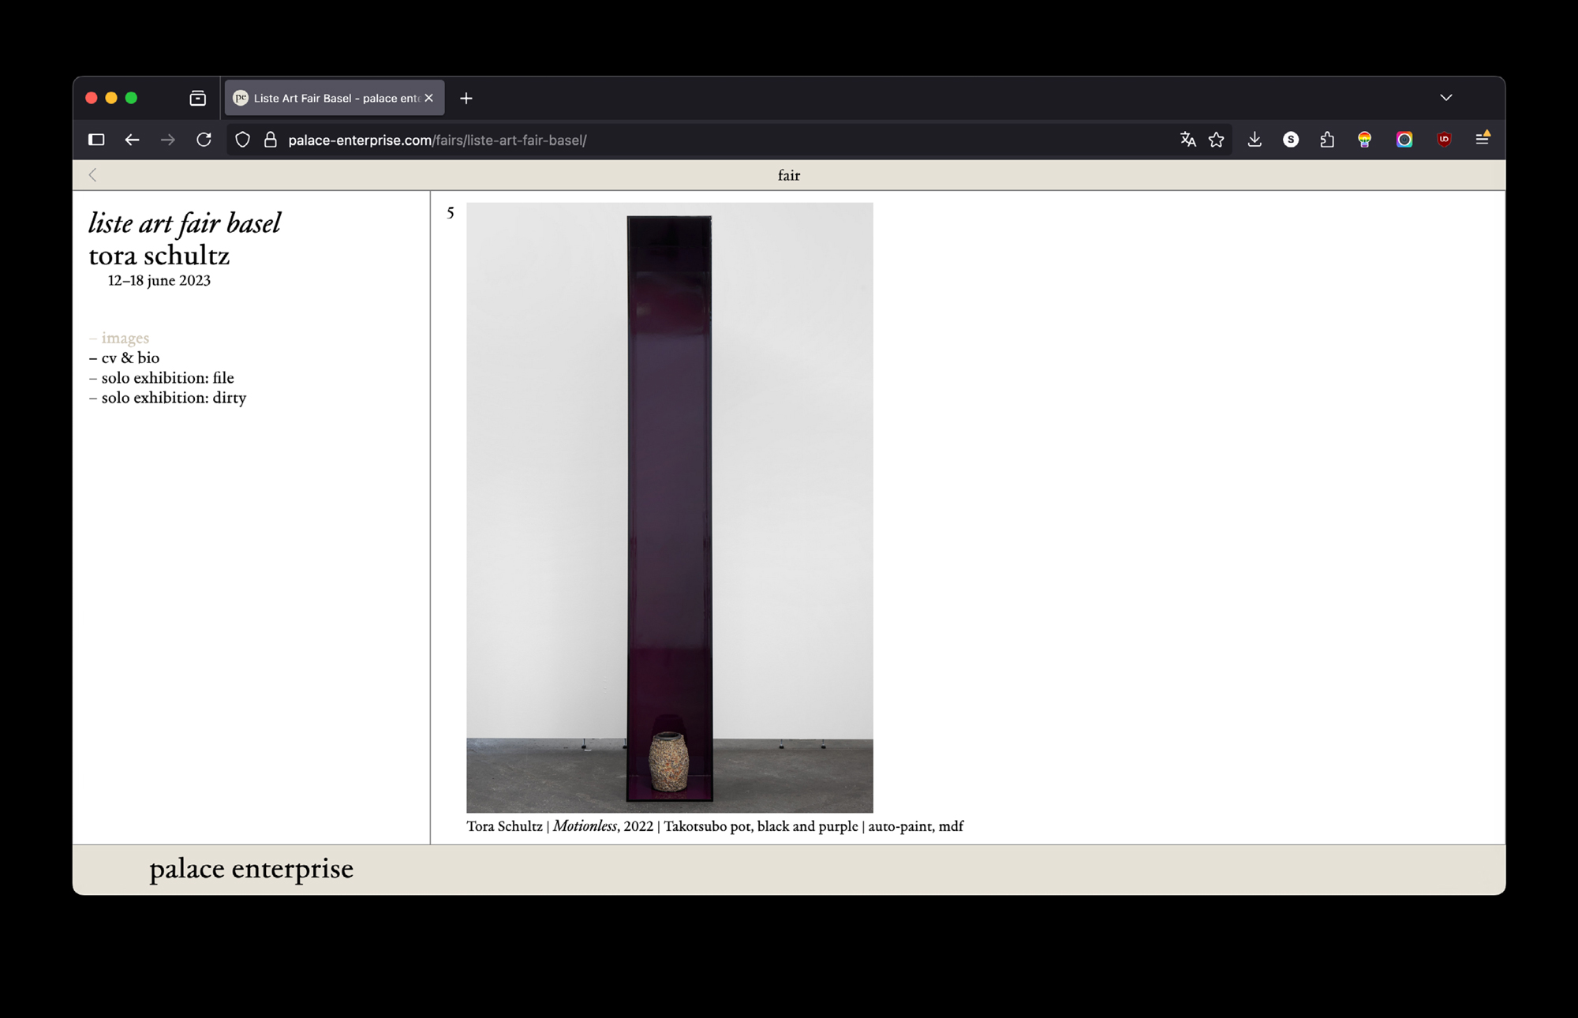This screenshot has height=1018, width=1578.
Task: Click the address bar URL
Action: coord(437,140)
